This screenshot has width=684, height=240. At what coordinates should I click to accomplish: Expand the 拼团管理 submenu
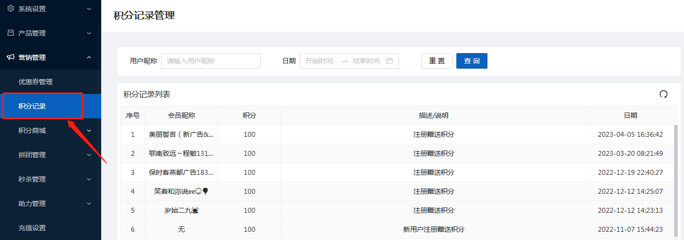pyautogui.click(x=89, y=155)
